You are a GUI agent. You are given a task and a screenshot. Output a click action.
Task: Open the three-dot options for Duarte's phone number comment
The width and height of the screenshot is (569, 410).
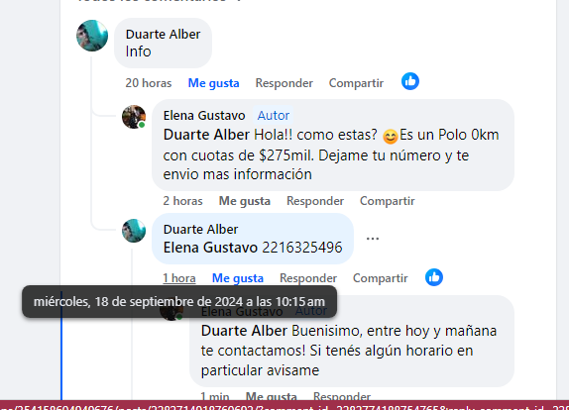373,239
